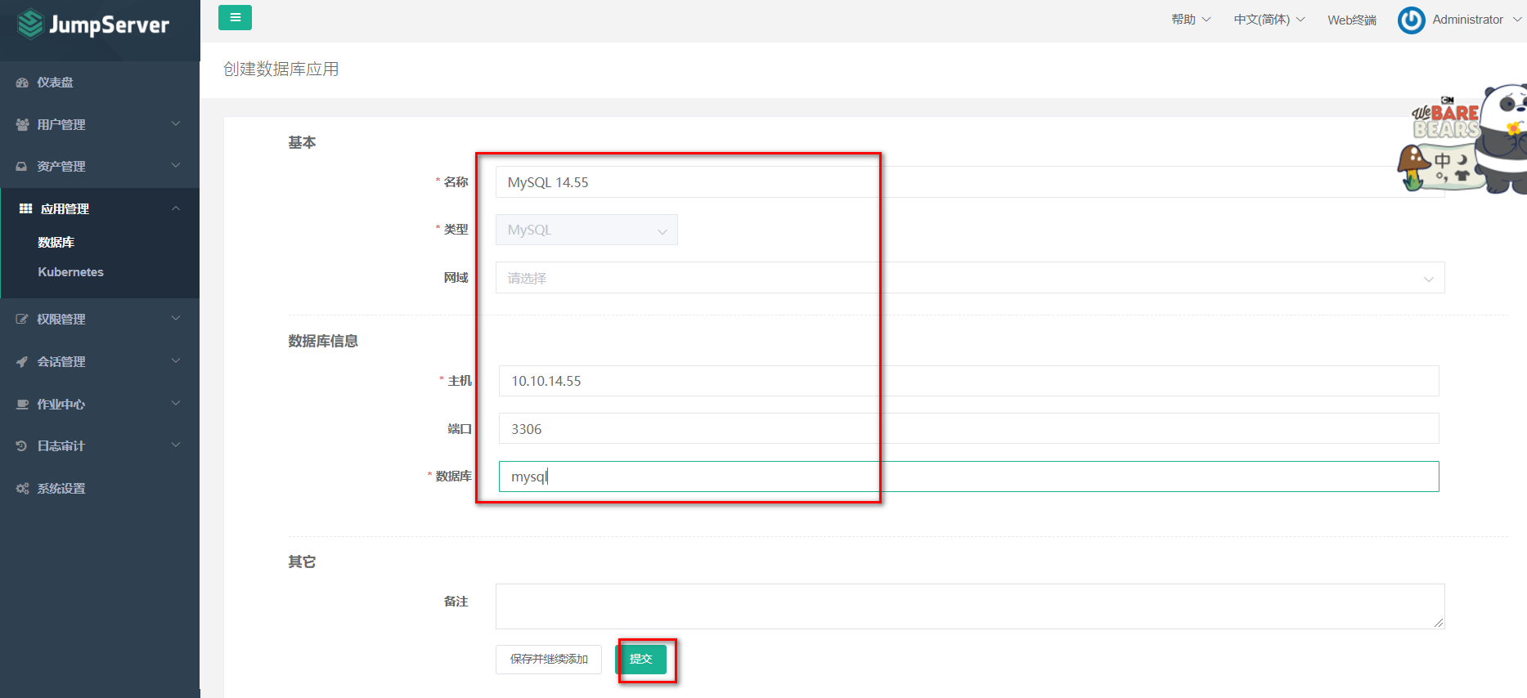
Task: Click the 数据库 field with mysql
Action: [968, 477]
